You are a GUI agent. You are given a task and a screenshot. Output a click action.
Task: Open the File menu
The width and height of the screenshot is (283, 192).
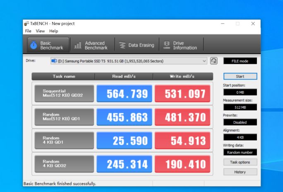28,31
